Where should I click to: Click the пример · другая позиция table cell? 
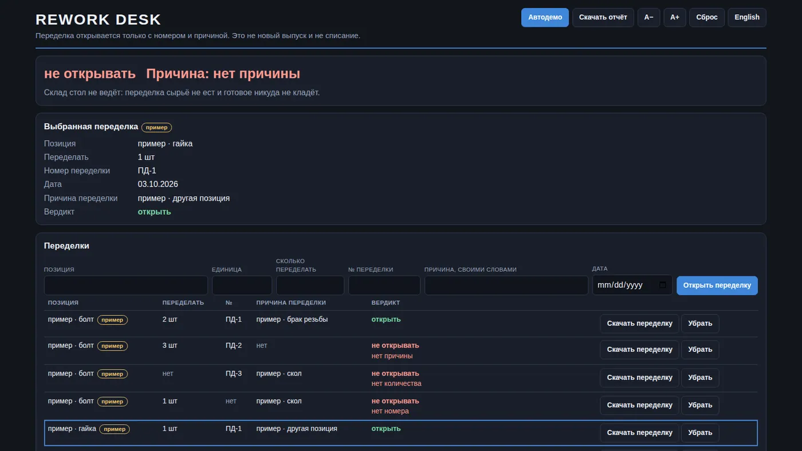pyautogui.click(x=297, y=429)
